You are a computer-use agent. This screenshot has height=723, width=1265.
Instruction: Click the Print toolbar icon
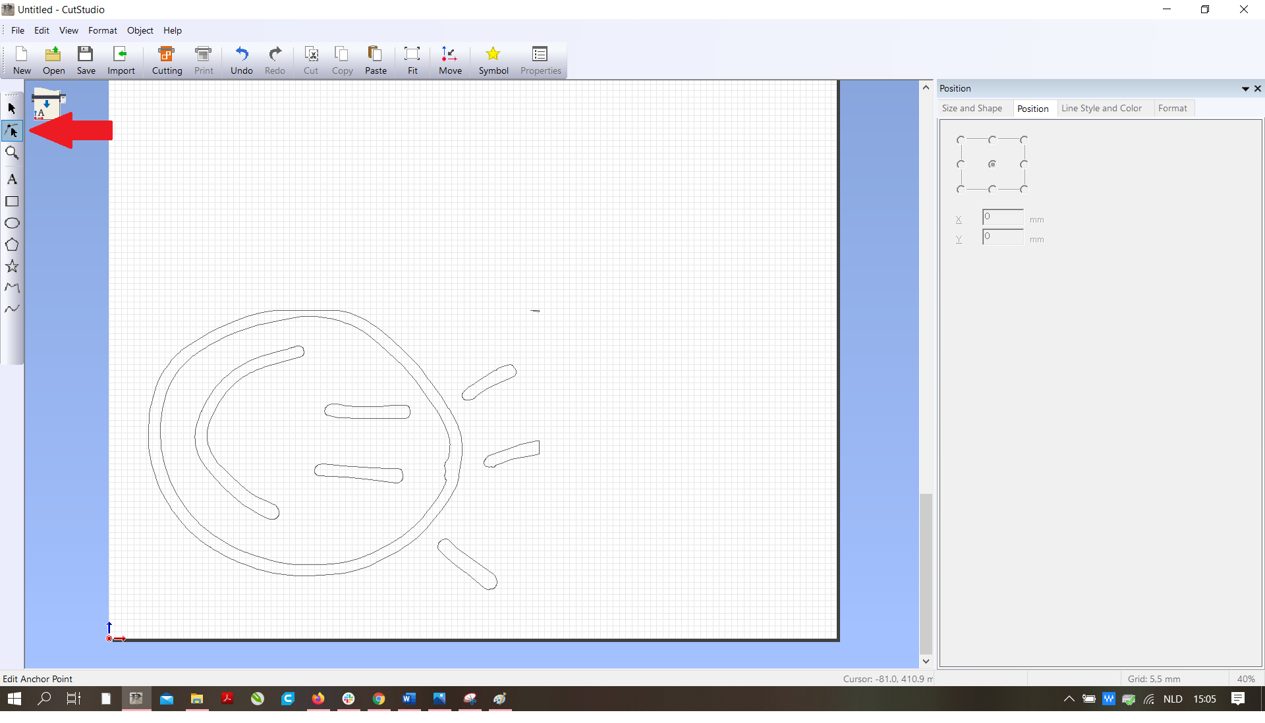[x=204, y=61]
